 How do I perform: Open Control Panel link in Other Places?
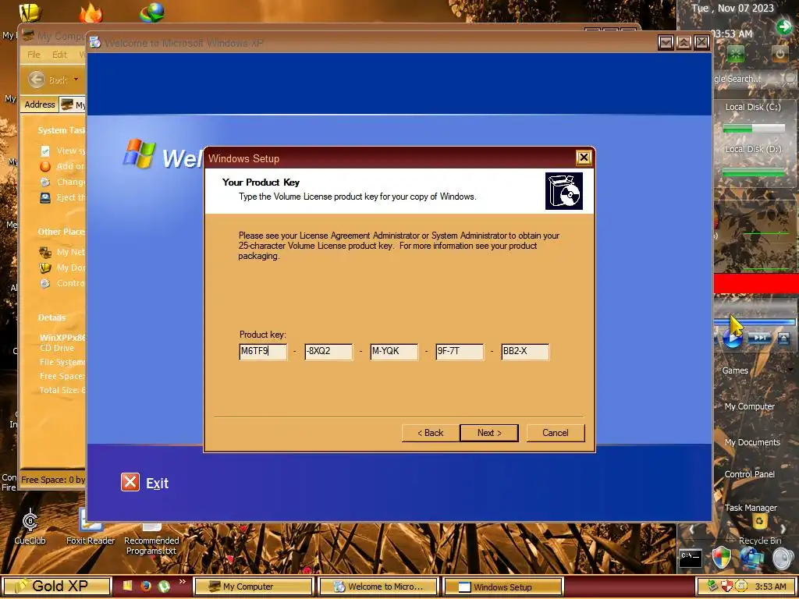tap(62, 283)
